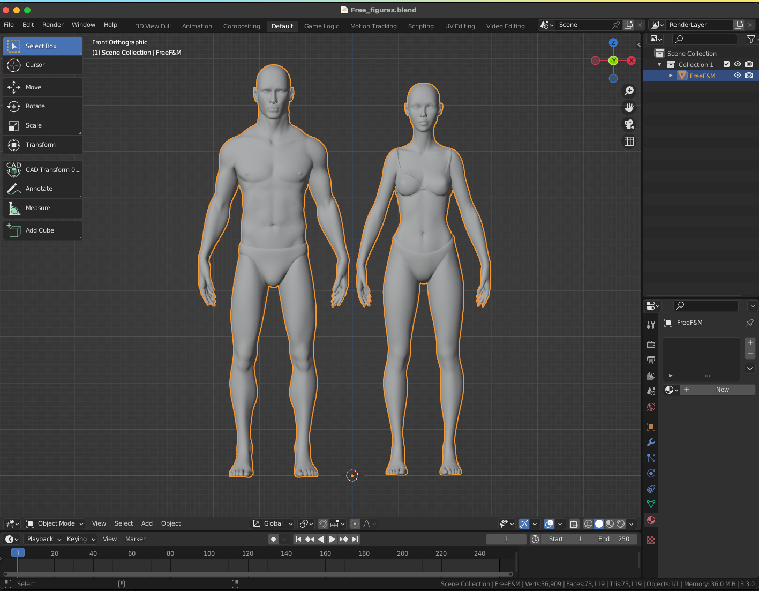Click the hand pan view icon
This screenshot has width=759, height=591.
click(629, 108)
